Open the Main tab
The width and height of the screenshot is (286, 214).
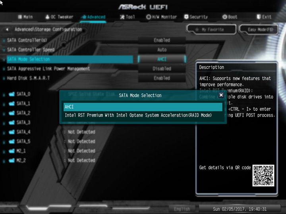(25, 17)
